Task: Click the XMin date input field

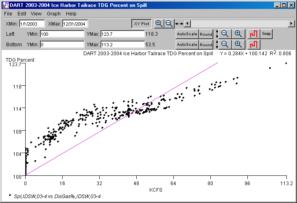Action: [32, 24]
